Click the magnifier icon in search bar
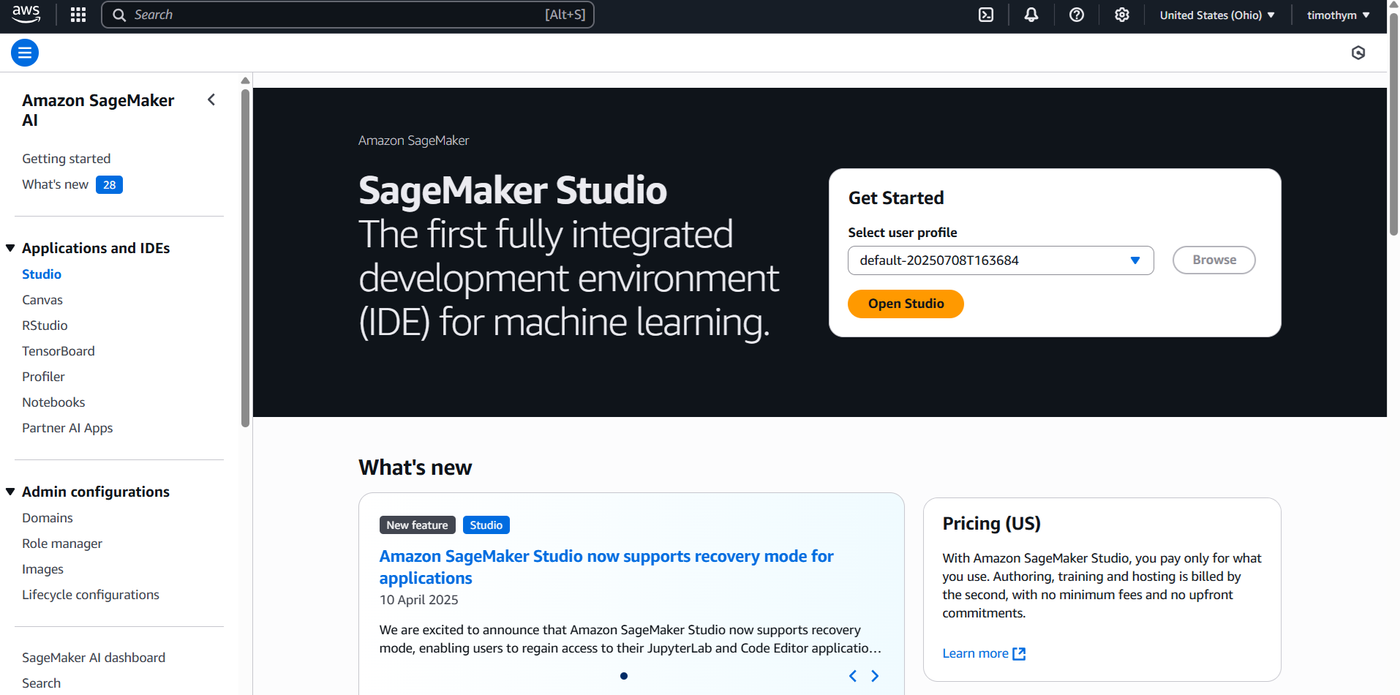1400x695 pixels. point(119,15)
